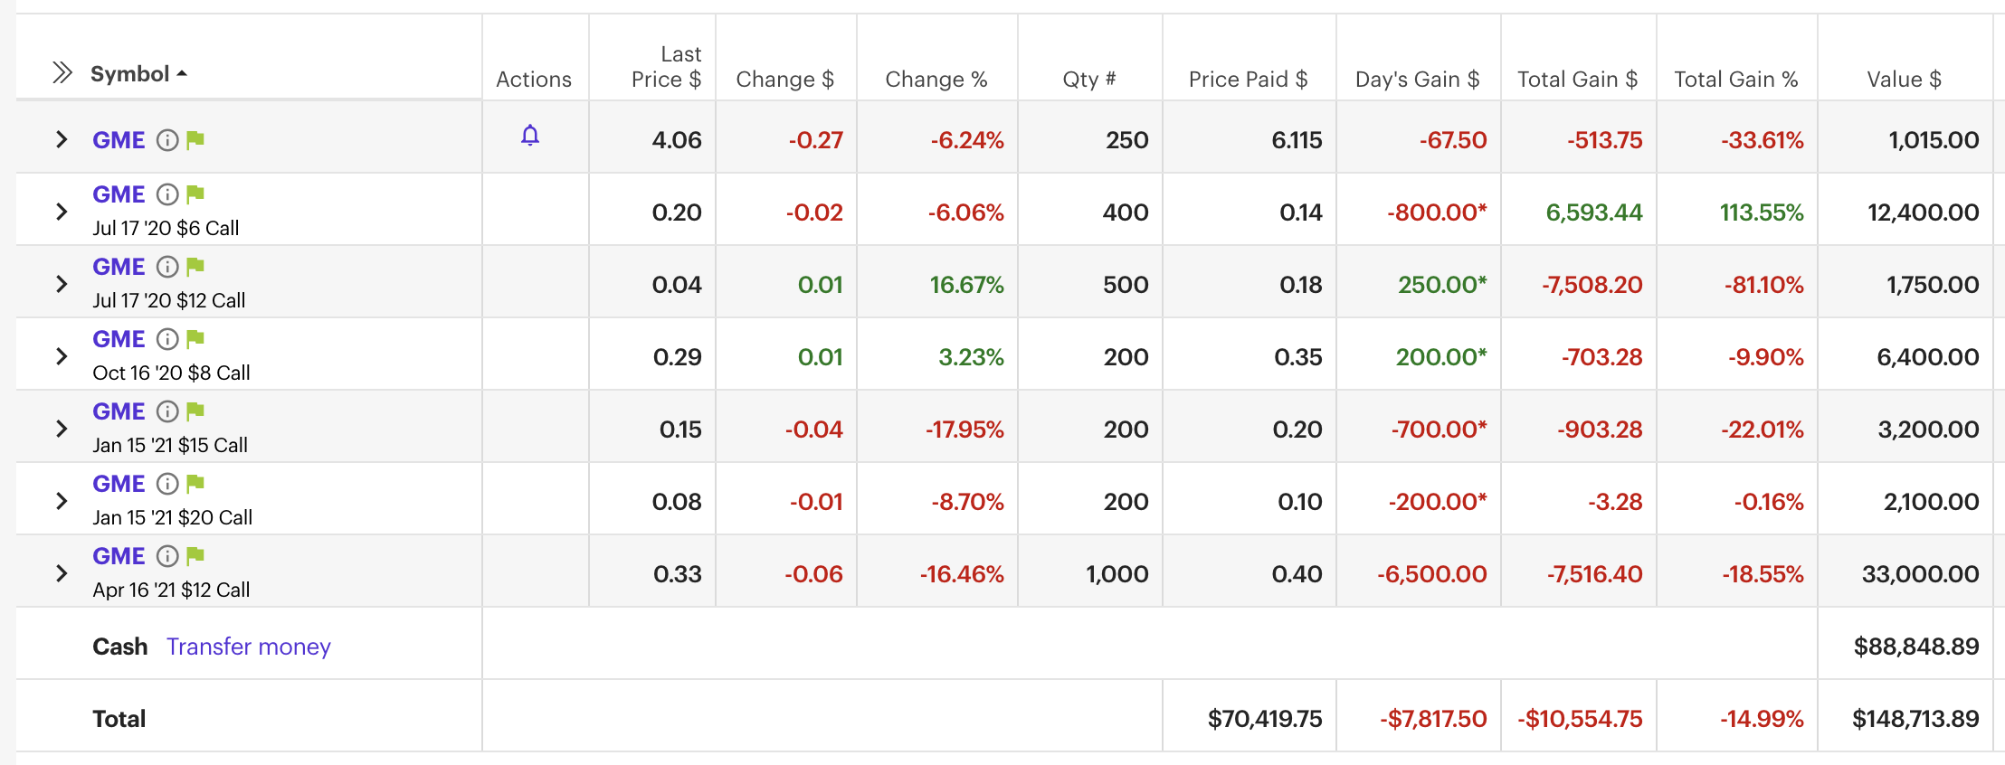
Task: Click the Actions column header
Action: click(x=534, y=80)
